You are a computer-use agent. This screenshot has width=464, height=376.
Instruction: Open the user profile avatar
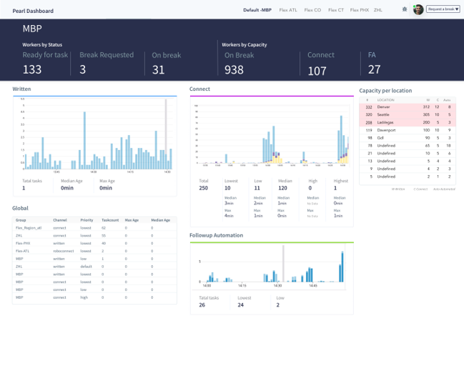click(418, 10)
